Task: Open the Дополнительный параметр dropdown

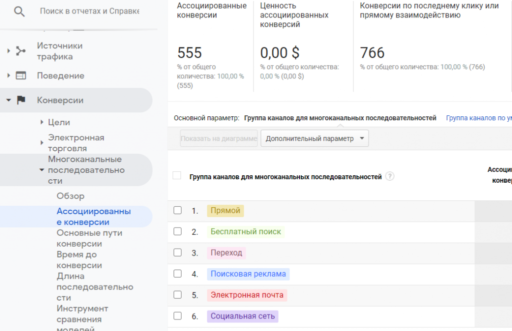Action: (314, 138)
